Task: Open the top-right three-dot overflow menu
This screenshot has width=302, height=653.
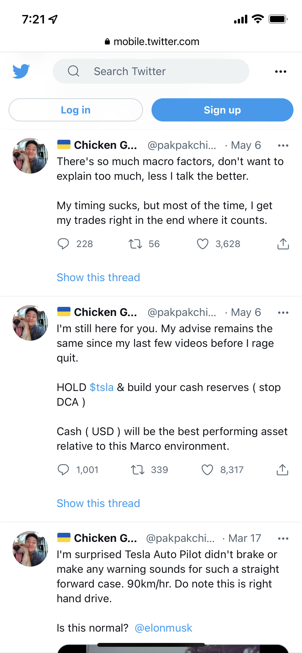Action: (x=281, y=71)
